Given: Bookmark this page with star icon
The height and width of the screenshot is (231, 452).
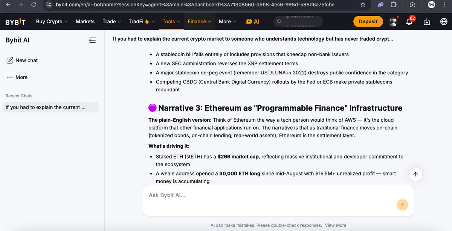Looking at the screenshot, I should click(363, 5).
